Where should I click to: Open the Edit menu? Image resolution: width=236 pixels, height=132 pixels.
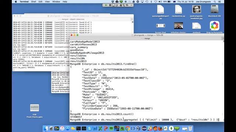click(x=40, y=1)
